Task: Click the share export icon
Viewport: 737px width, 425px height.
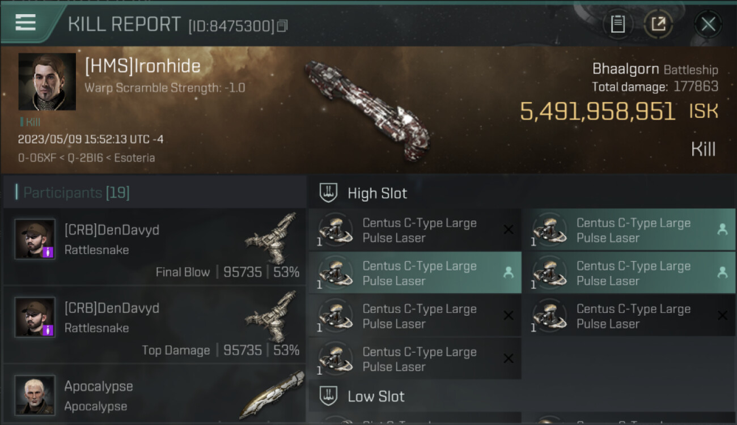Action: click(x=658, y=24)
